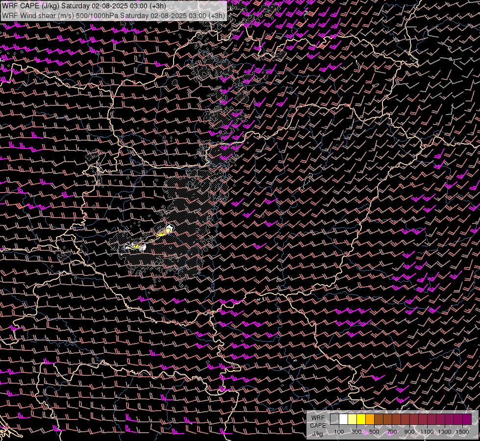Image resolution: width=480 pixels, height=441 pixels.
Task: Select the white swatch in CAPE legend
Action: tap(344, 419)
